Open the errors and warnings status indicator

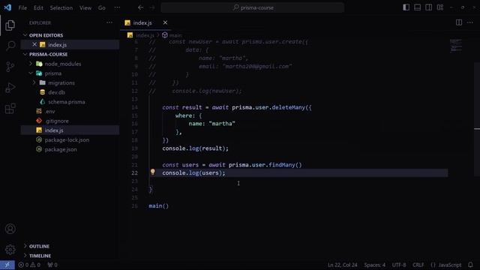pos(29,265)
